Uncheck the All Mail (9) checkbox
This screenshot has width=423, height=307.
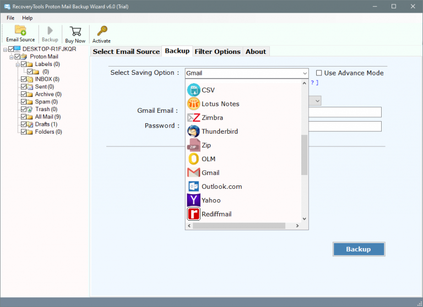point(24,117)
